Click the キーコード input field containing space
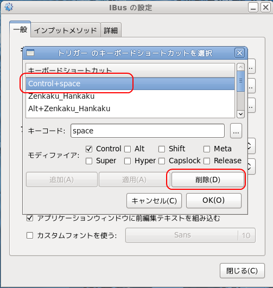The image size is (273, 288). point(148,131)
